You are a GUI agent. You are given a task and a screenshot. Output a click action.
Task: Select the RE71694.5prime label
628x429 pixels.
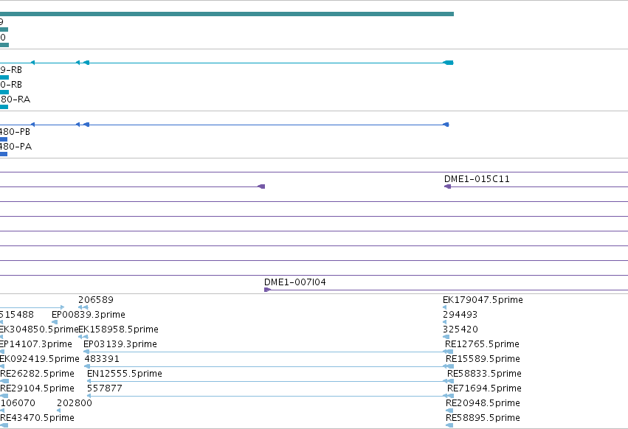pos(484,388)
